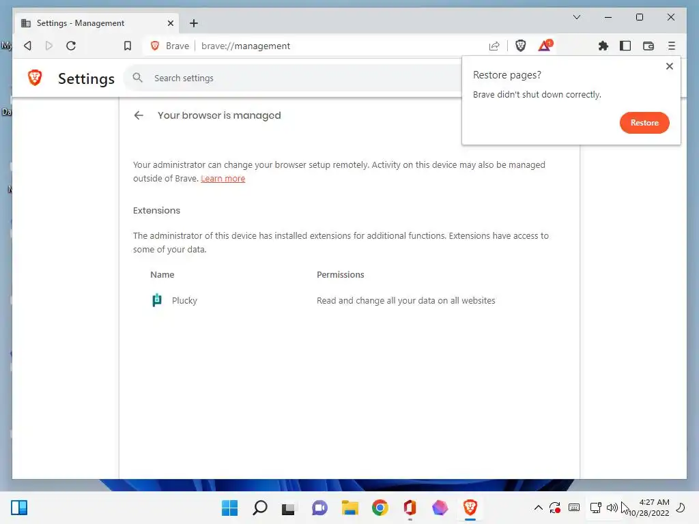
Task: Click the Name column header
Action: point(162,275)
